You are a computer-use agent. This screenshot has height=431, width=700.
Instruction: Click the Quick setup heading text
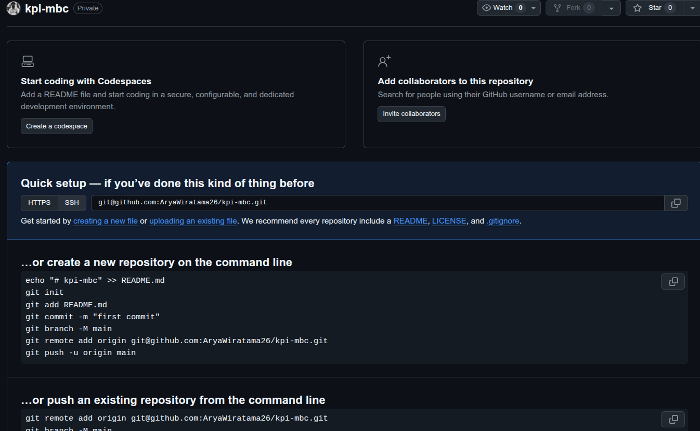tap(167, 183)
